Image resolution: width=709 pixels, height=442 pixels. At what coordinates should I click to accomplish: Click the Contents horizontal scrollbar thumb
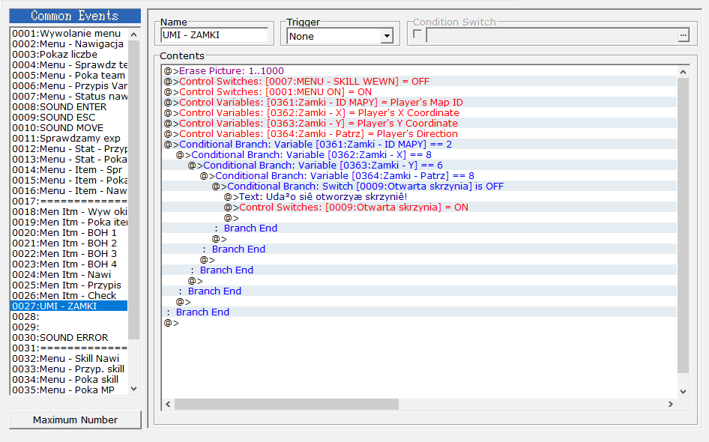287,404
